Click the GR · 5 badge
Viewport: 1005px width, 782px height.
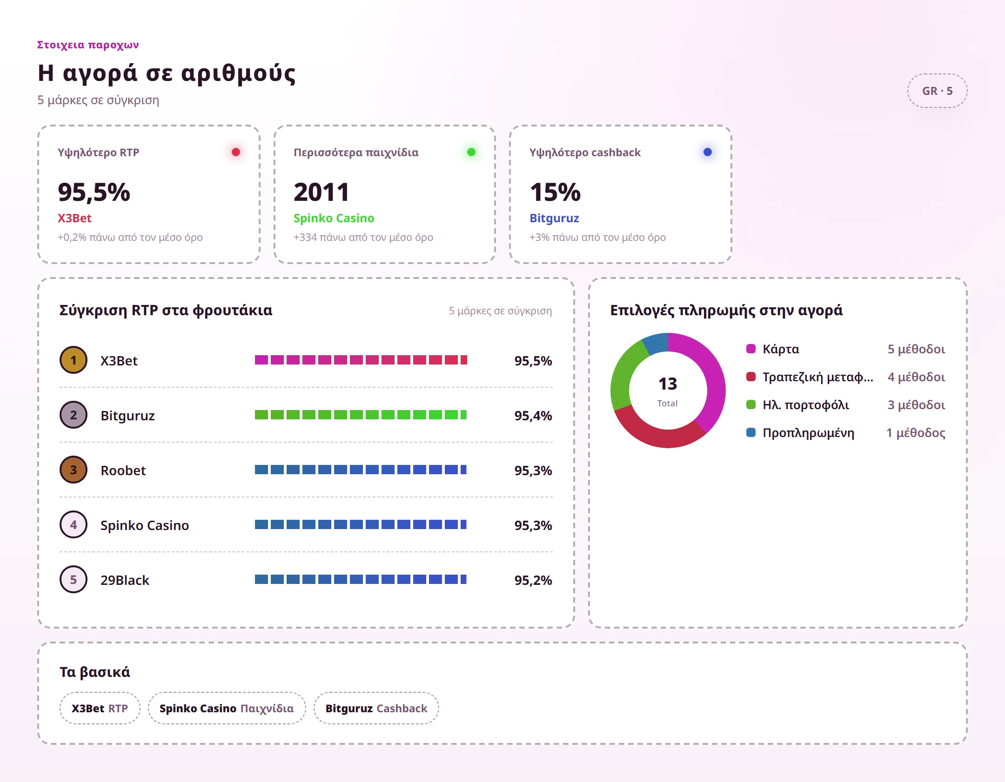click(938, 91)
